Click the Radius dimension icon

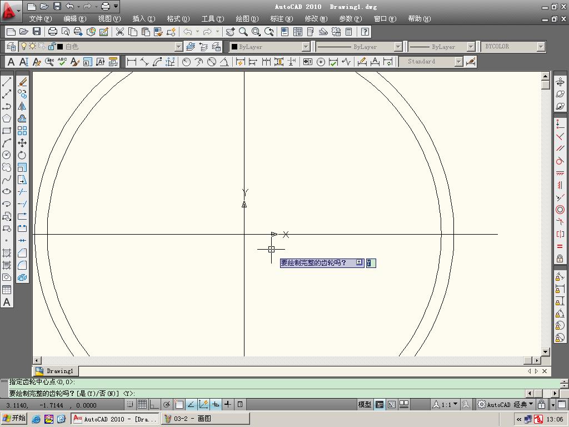click(x=186, y=62)
